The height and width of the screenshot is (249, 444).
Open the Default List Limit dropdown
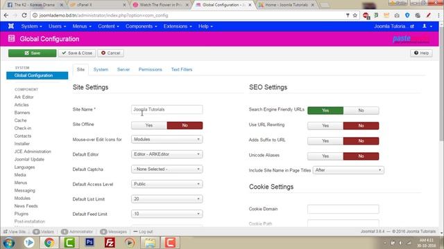(x=166, y=199)
